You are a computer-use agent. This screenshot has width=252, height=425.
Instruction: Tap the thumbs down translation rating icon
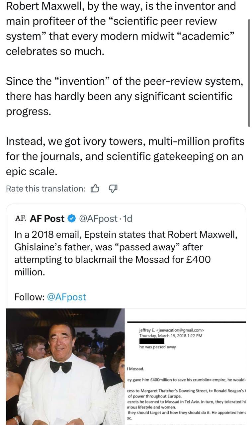pyautogui.click(x=113, y=189)
